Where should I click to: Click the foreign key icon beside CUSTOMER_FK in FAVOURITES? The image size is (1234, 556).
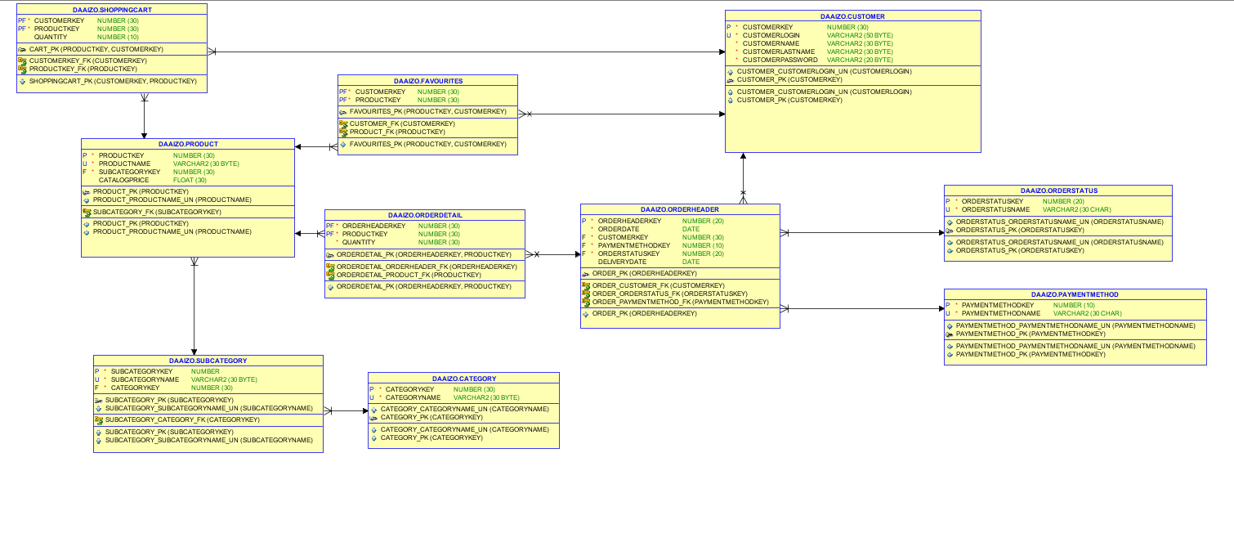[343, 123]
